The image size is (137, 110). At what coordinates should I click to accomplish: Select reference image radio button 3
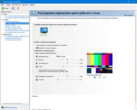coord(104,77)
